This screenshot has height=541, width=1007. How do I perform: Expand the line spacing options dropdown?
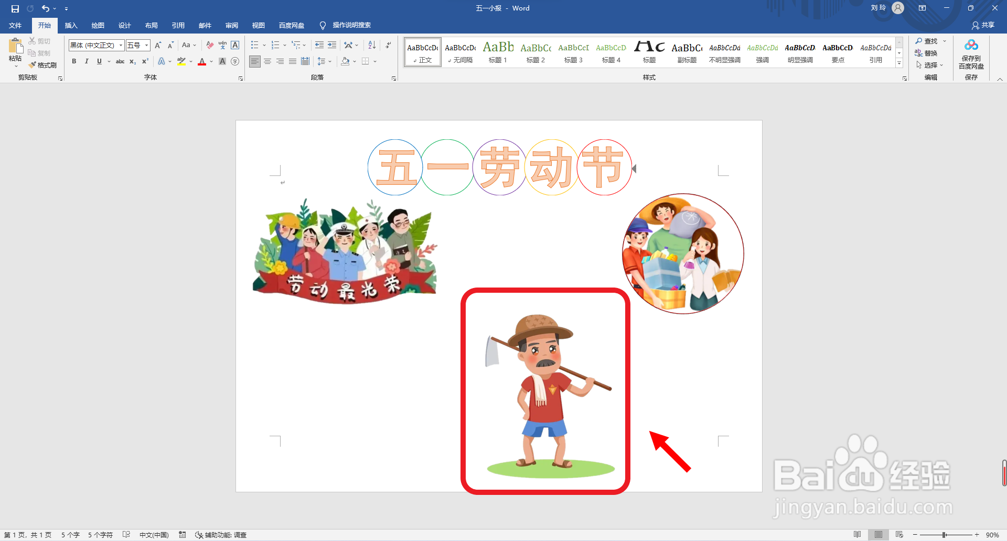coord(330,61)
